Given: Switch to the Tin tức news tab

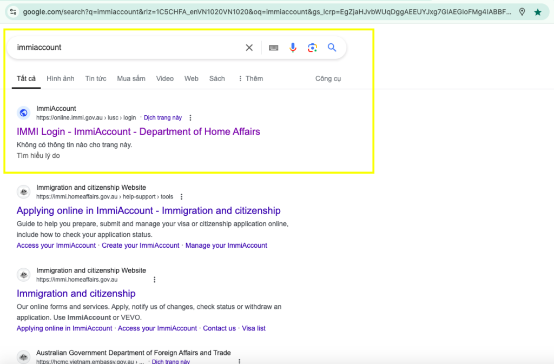Looking at the screenshot, I should pyautogui.click(x=96, y=78).
